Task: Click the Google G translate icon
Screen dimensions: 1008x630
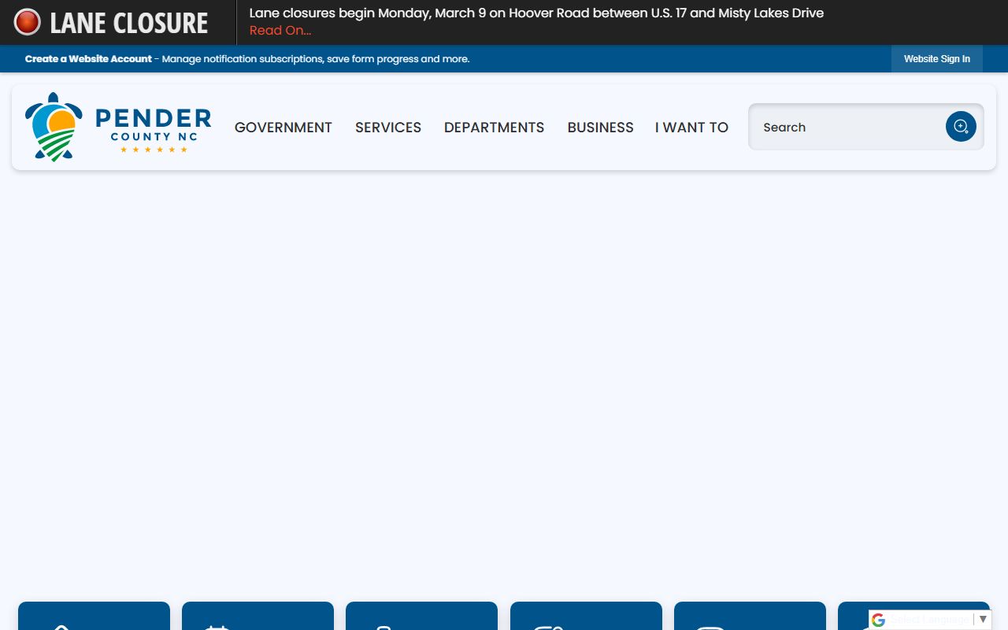Action: [878, 620]
